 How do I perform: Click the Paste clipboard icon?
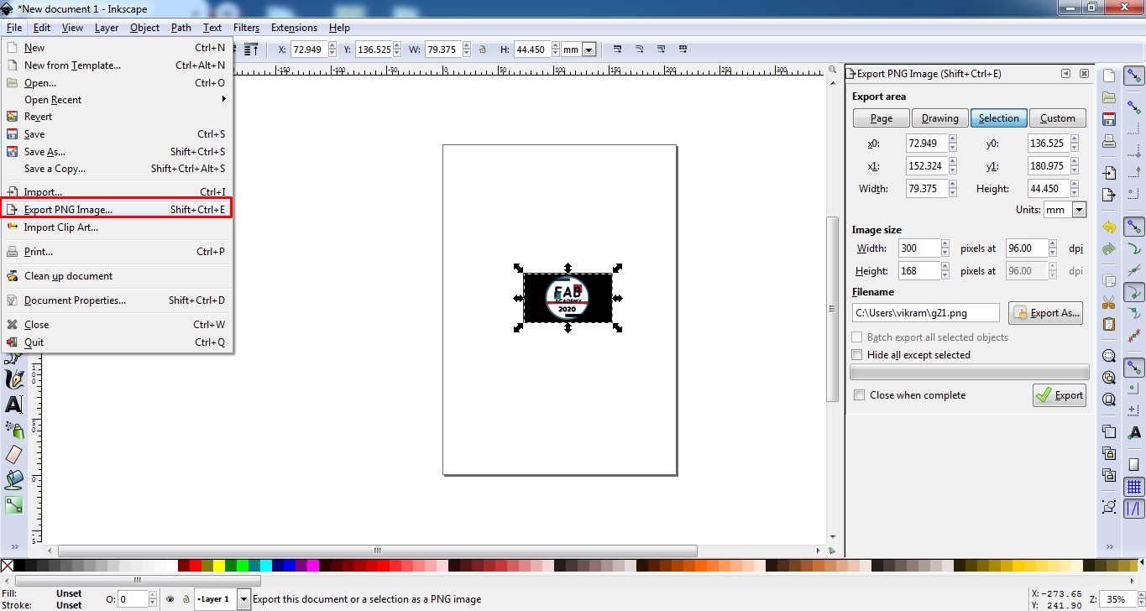[x=1109, y=324]
